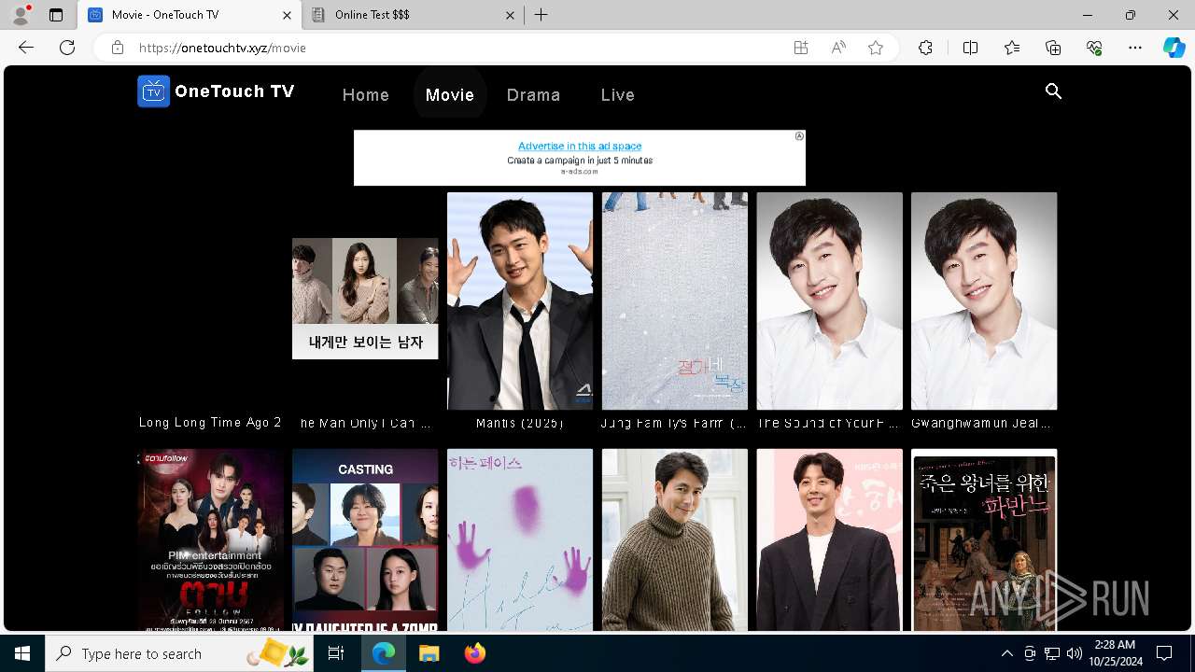
Task: Open the browser profile icon
Action: (x=21, y=15)
